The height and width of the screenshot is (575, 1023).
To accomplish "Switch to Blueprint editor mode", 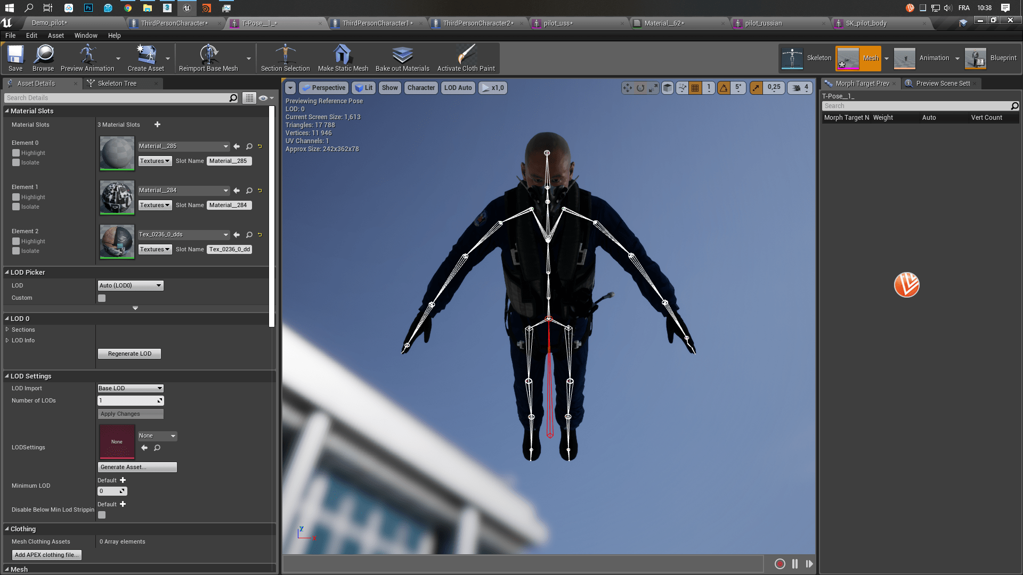I will 991,58.
